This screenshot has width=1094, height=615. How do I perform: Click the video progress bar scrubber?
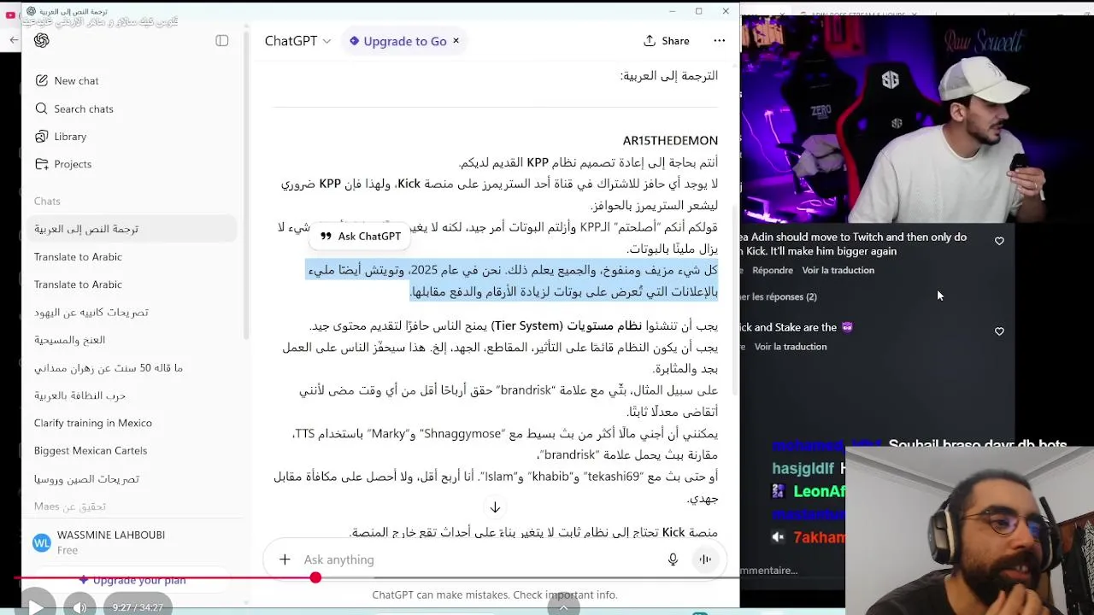pos(315,578)
